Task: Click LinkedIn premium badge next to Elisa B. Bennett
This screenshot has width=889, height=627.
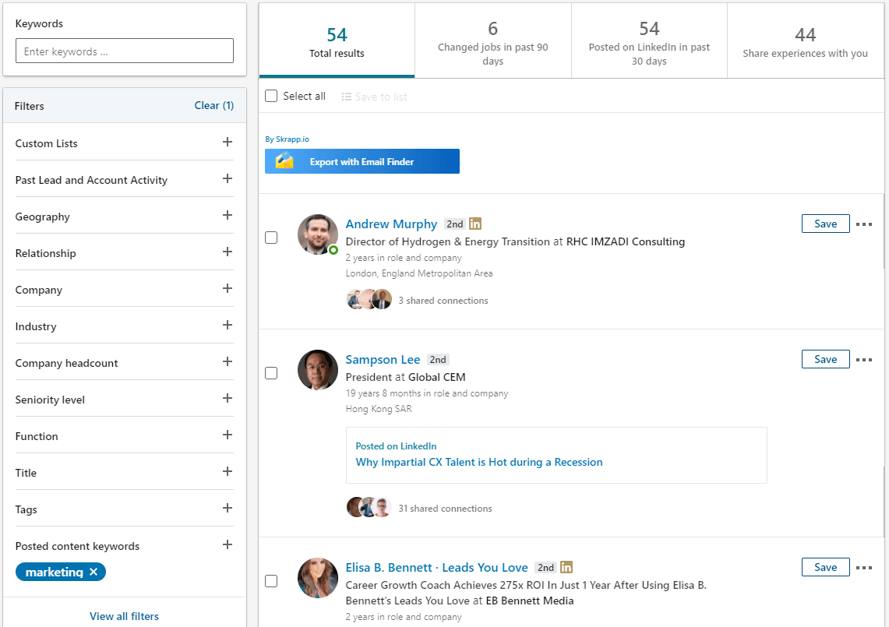Action: pyautogui.click(x=566, y=567)
